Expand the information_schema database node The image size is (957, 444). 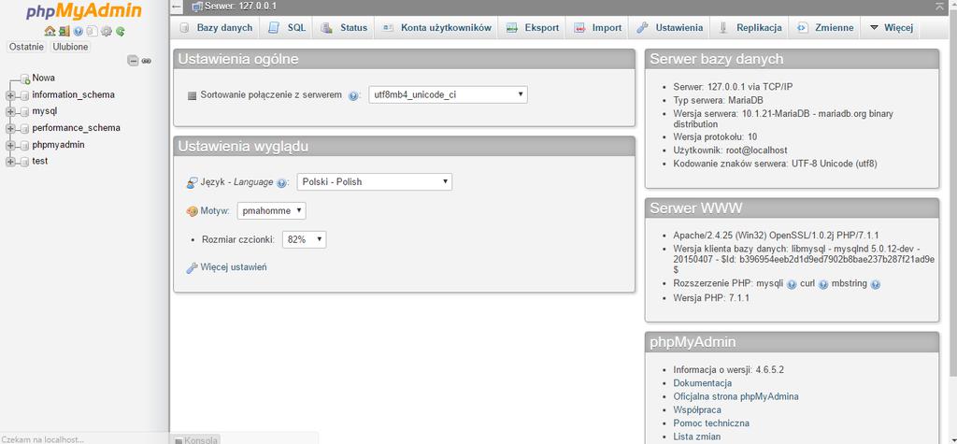(x=9, y=95)
